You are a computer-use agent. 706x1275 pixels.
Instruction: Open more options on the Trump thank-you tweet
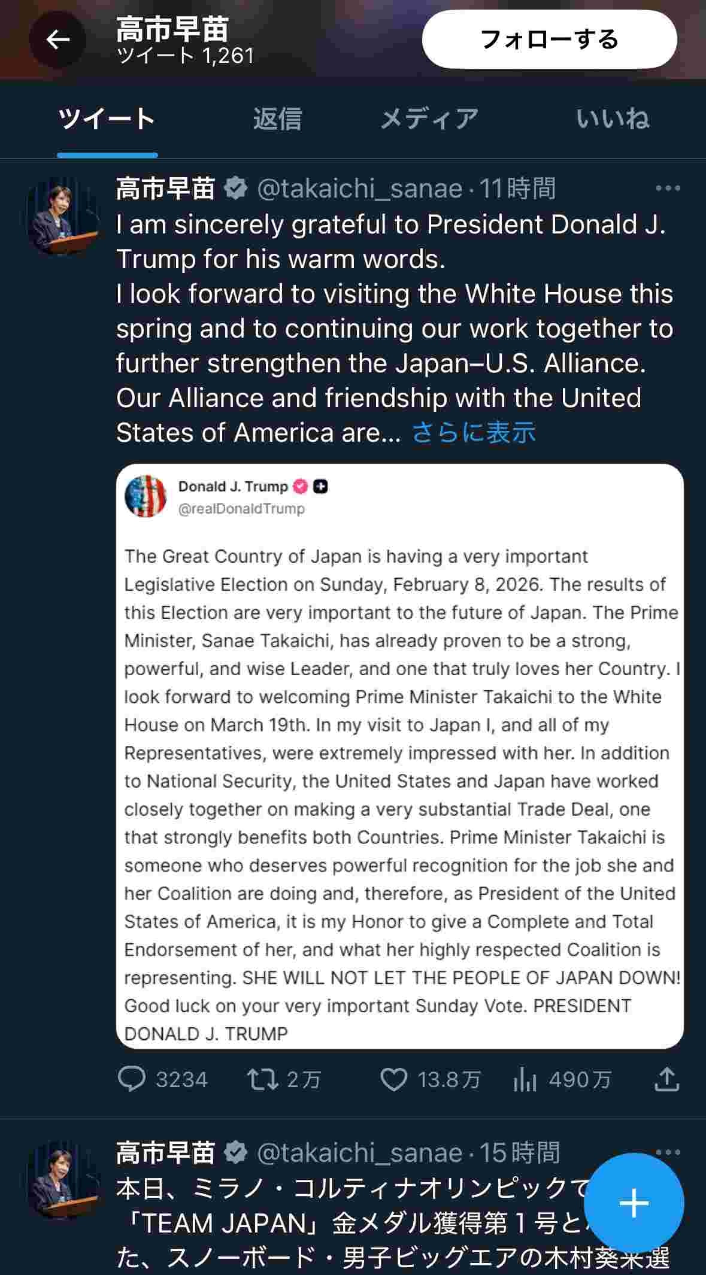click(668, 189)
